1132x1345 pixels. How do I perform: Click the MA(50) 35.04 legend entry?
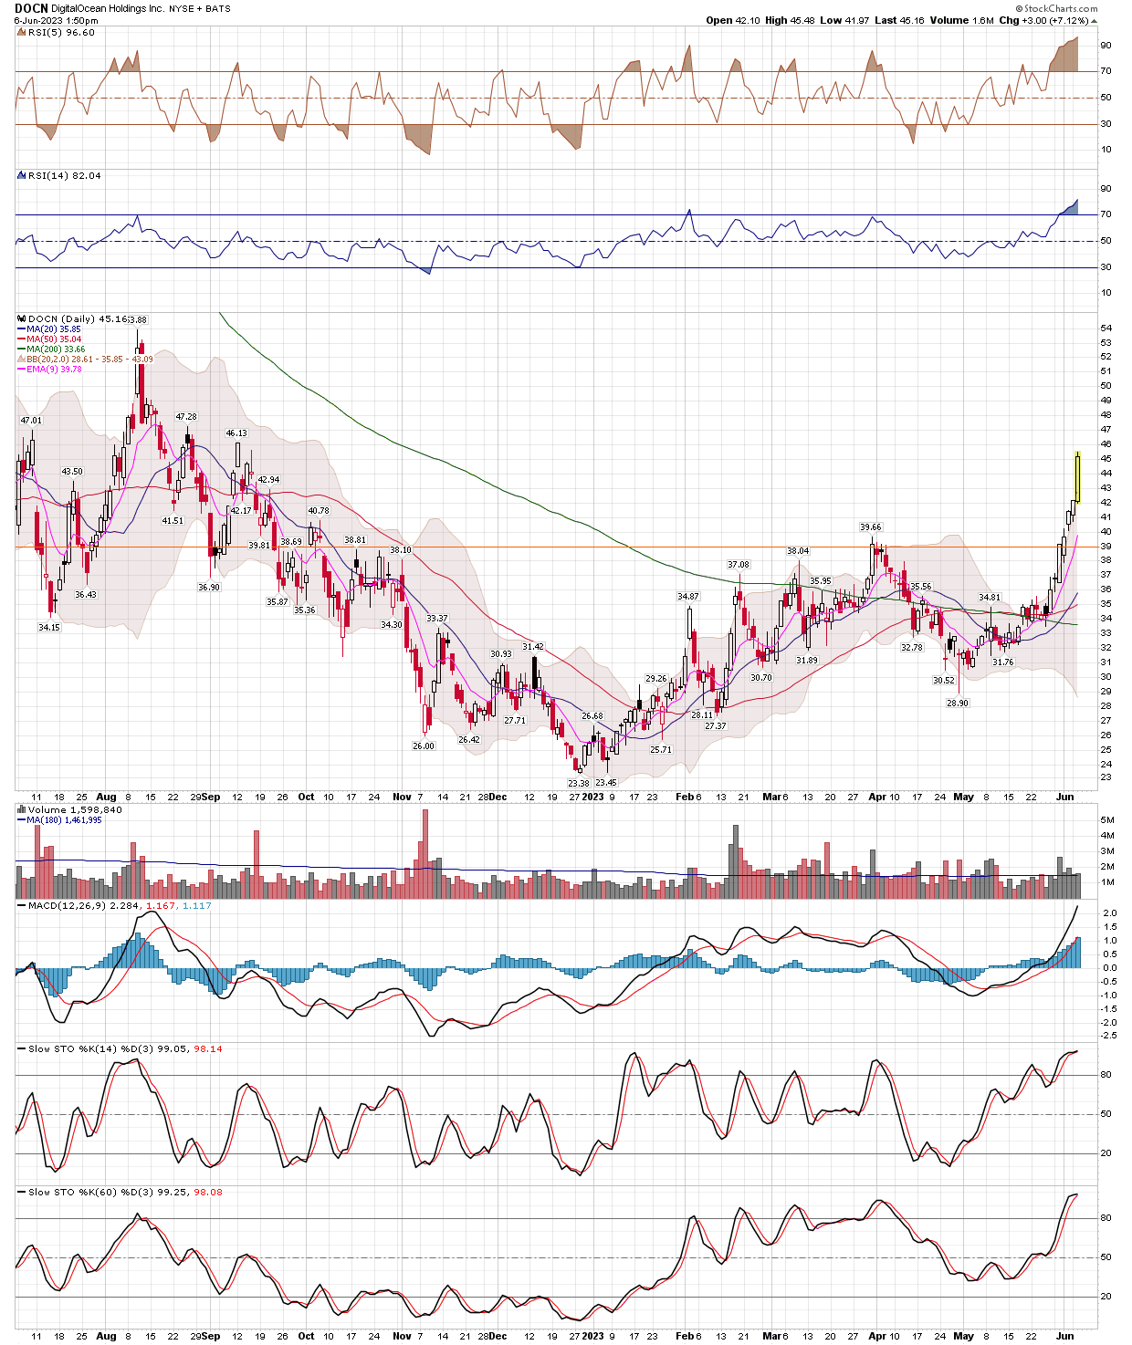[x=54, y=339]
